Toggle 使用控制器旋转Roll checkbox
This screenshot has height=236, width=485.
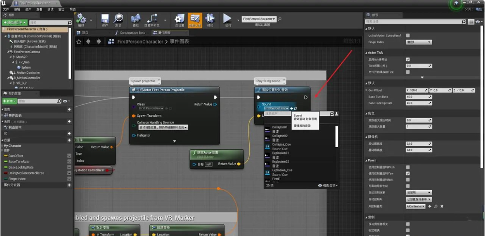coord(408,180)
